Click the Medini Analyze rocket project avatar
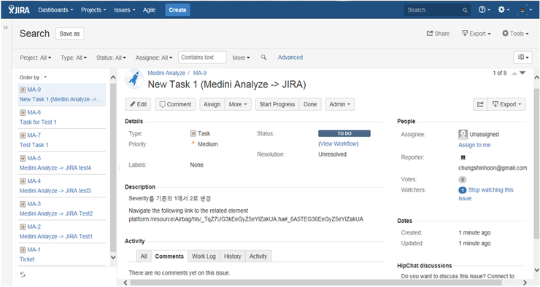Image resolution: width=540 pixels, height=287 pixels. pos(134,79)
